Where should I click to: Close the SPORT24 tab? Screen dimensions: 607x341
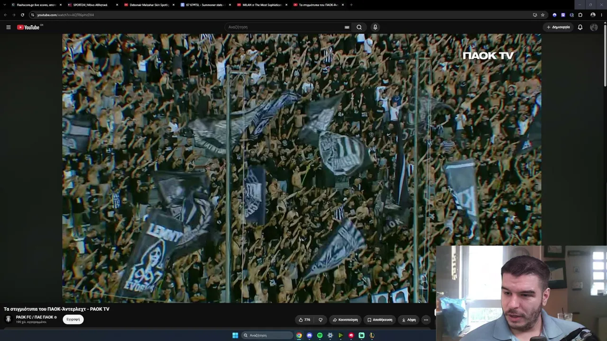point(117,5)
